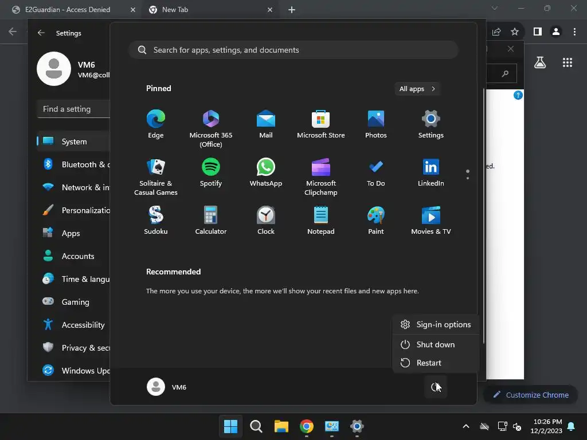Open the notification bell in taskbar
The height and width of the screenshot is (440, 587).
[x=572, y=426]
